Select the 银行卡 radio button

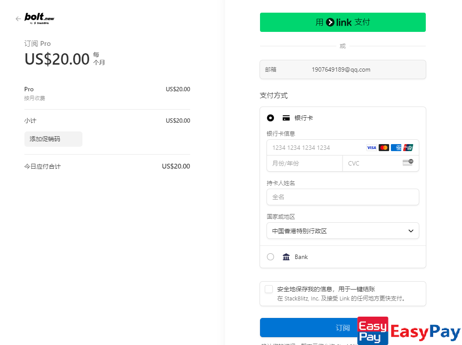[x=270, y=118]
